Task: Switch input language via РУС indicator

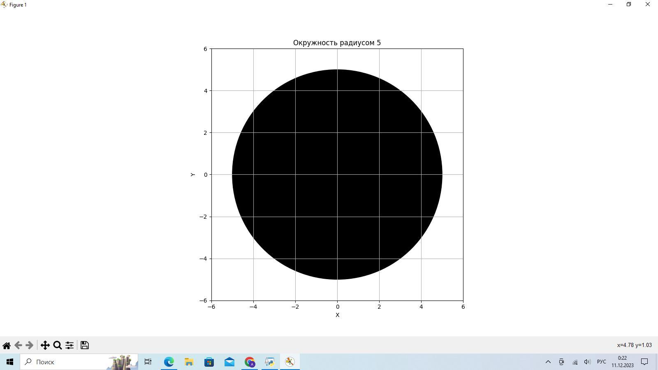Action: click(x=601, y=362)
